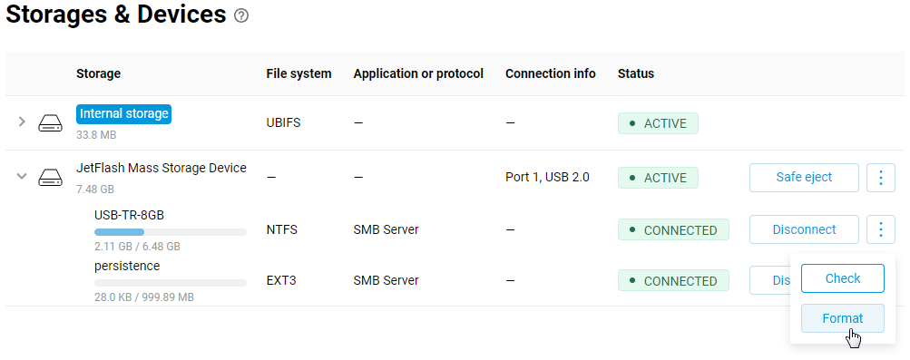Safely eject the JetFlash device
This screenshot has height=360, width=910.
pyautogui.click(x=804, y=178)
